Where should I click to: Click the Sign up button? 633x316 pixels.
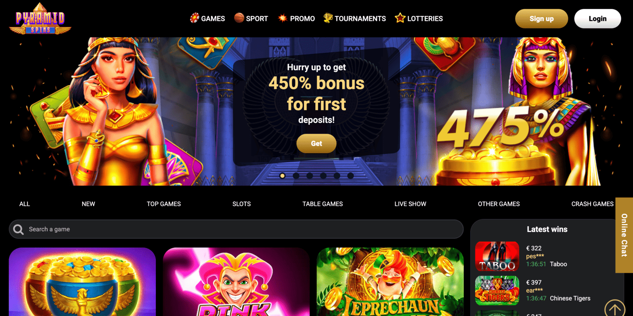[542, 19]
